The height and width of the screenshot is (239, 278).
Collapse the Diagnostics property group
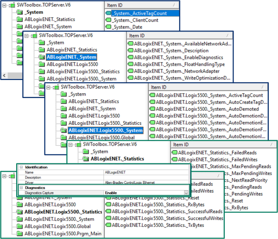[21, 187]
